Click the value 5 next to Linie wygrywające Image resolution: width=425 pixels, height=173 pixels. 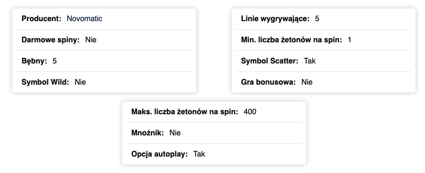[317, 19]
